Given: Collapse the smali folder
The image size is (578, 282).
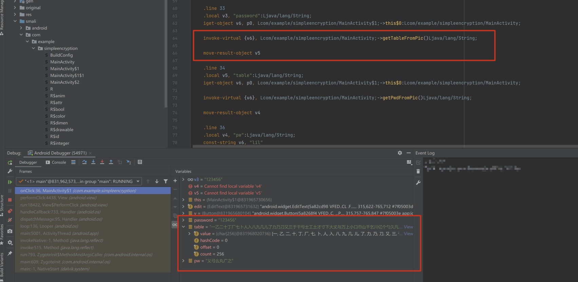Looking at the screenshot, I should [15, 21].
